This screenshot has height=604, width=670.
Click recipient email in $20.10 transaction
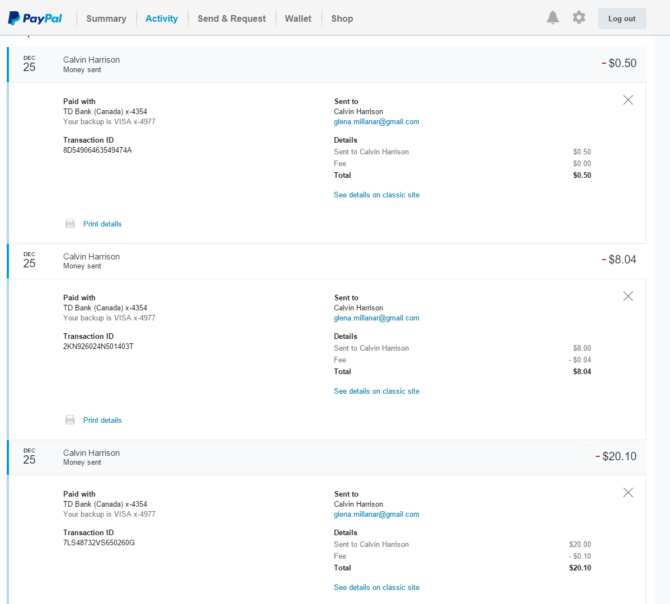point(376,515)
